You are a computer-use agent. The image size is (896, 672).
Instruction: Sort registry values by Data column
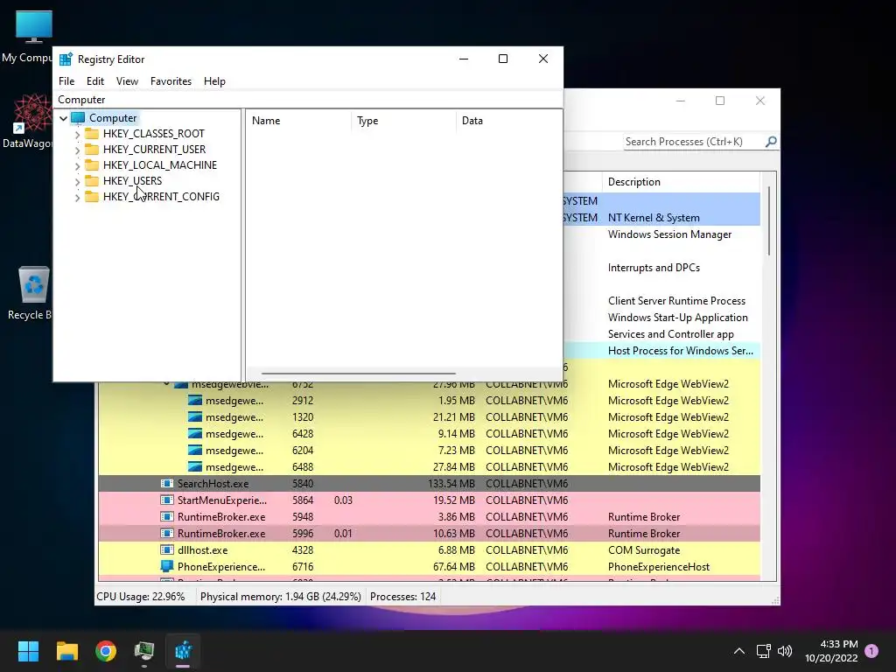pos(508,121)
